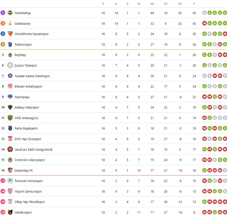Click the Tümosan Konyaspor club logo
This screenshot has width=227, height=216.
(10, 181)
